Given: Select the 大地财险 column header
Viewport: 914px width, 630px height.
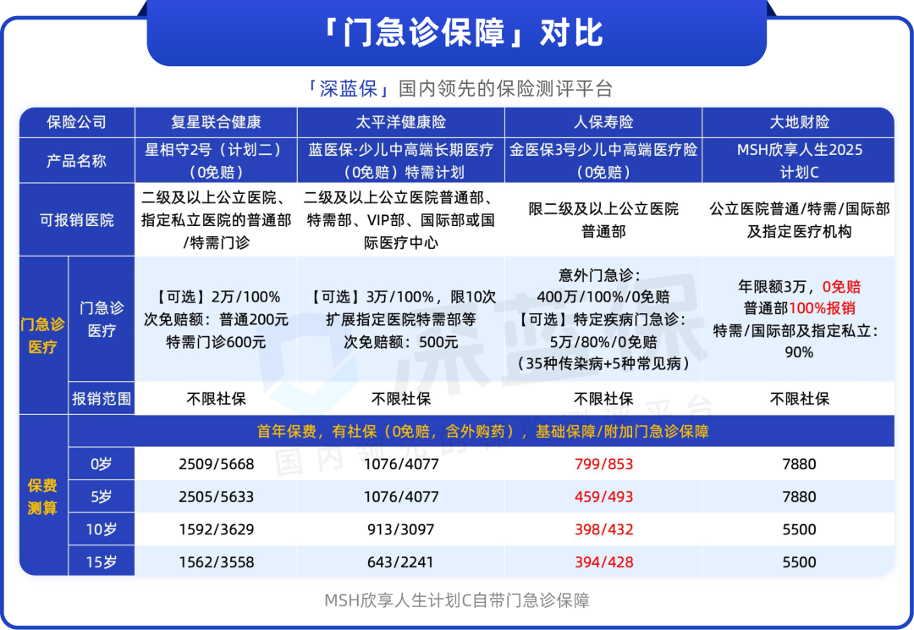Looking at the screenshot, I should pyautogui.click(x=799, y=122).
